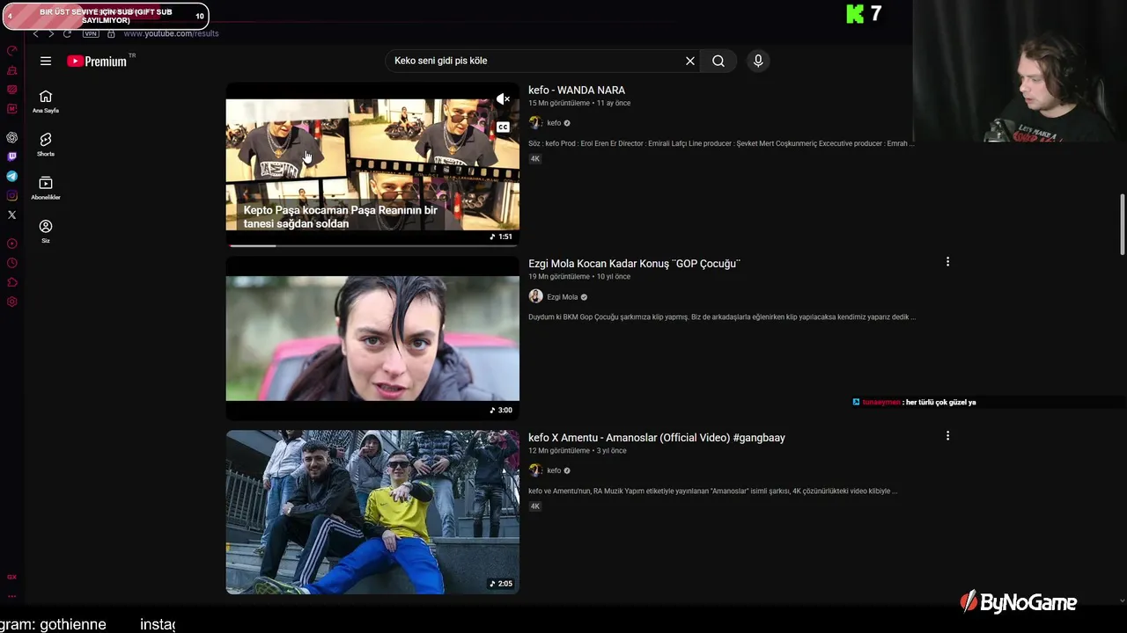Open Extensions cube in browser sidebar
1127x633 pixels.
(12, 282)
